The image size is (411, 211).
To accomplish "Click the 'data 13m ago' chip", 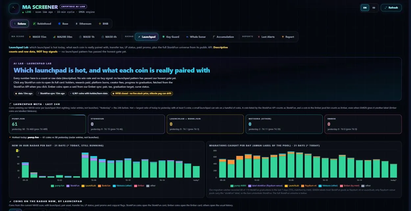I will pyautogui.click(x=24, y=94).
